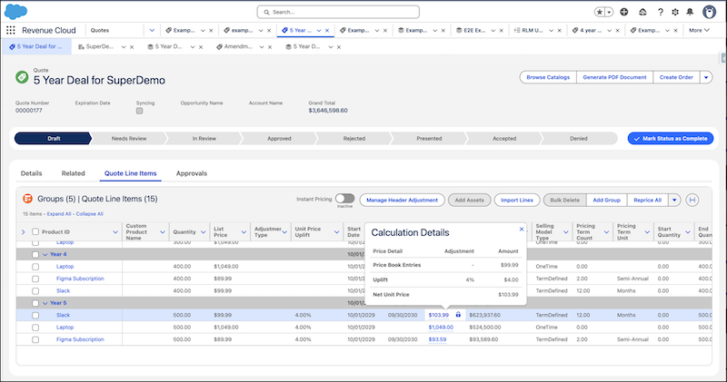727x382 pixels.
Task: Open the Setup gear icon
Action: click(x=675, y=12)
